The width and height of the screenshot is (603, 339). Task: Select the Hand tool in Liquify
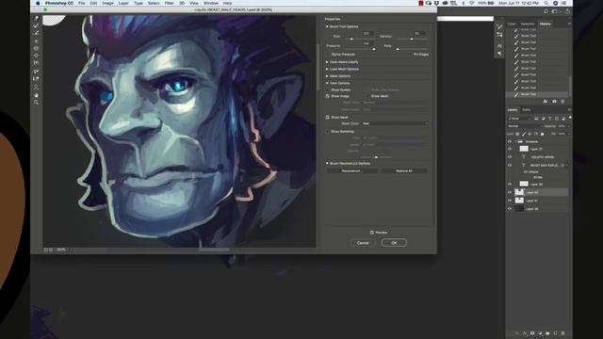pyautogui.click(x=36, y=95)
